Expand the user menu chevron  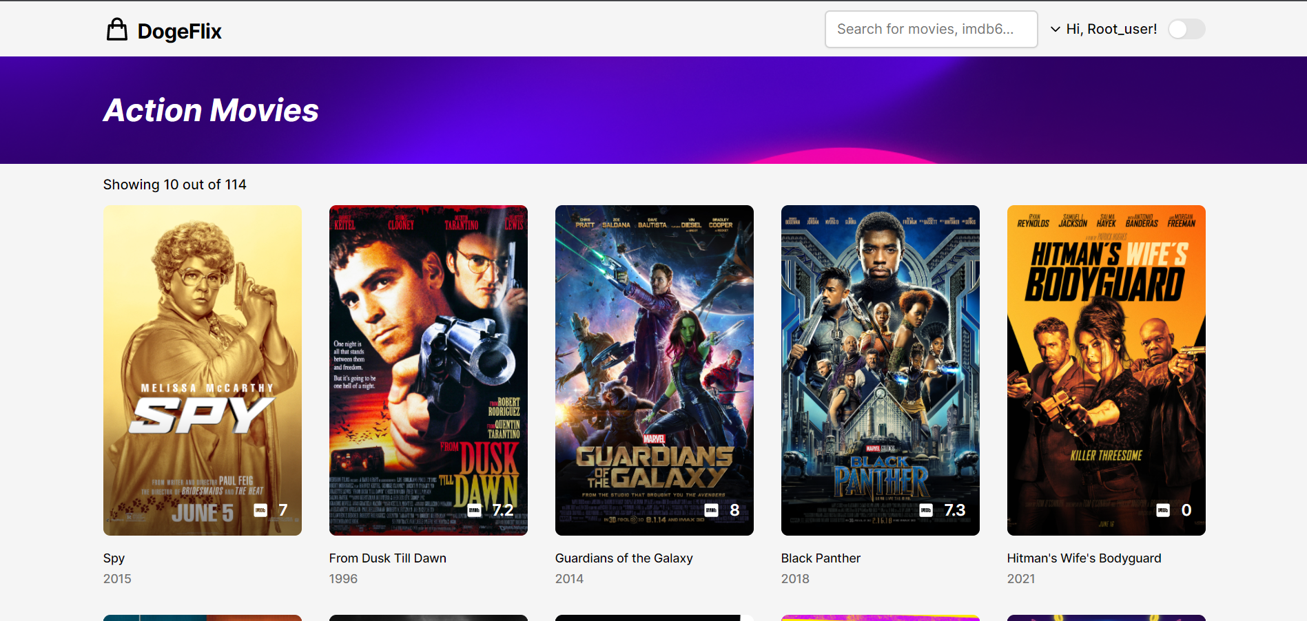tap(1055, 29)
